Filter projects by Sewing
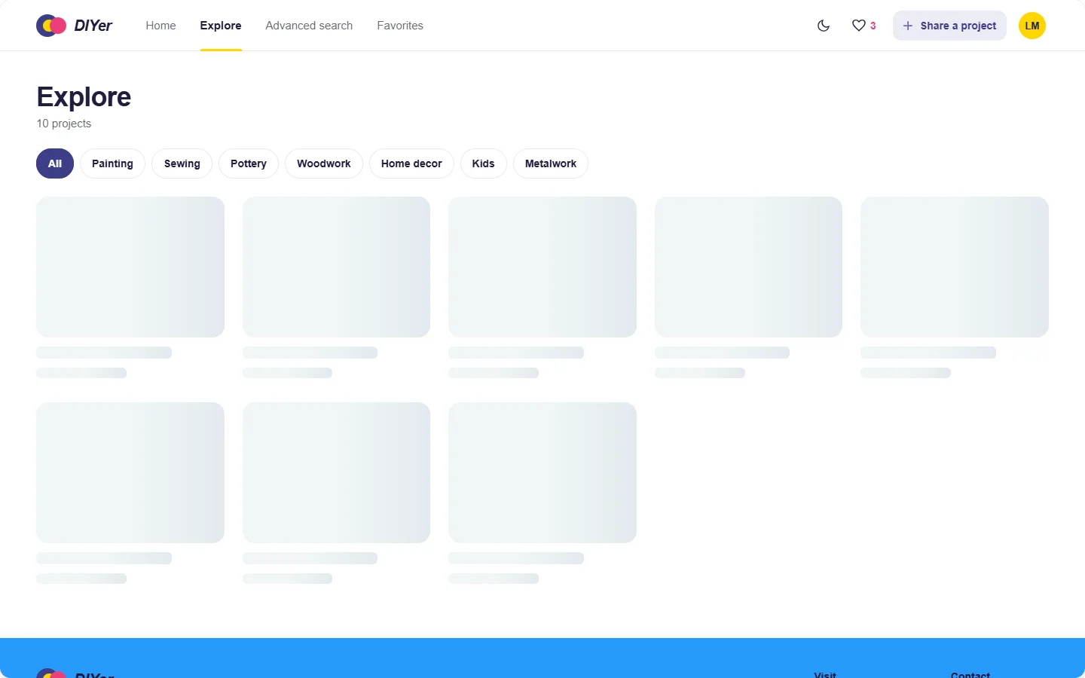Viewport: 1085px width, 678px height. coord(182,163)
